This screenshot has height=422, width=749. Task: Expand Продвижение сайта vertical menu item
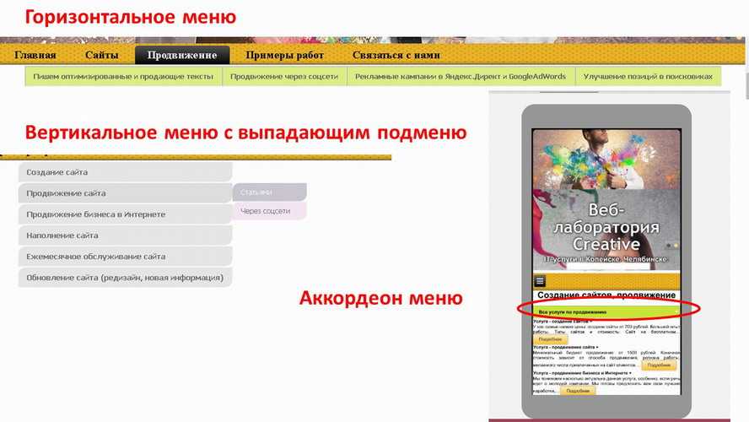click(x=124, y=193)
